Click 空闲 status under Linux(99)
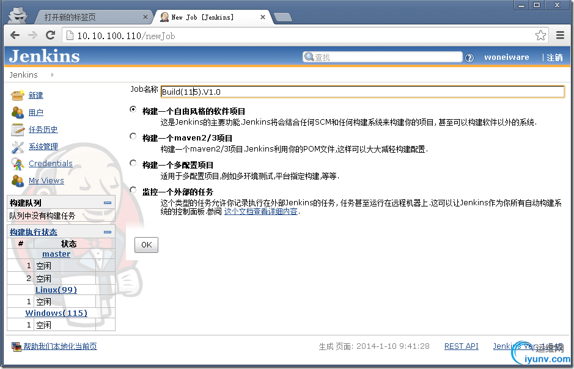The image size is (574, 369). (x=43, y=302)
